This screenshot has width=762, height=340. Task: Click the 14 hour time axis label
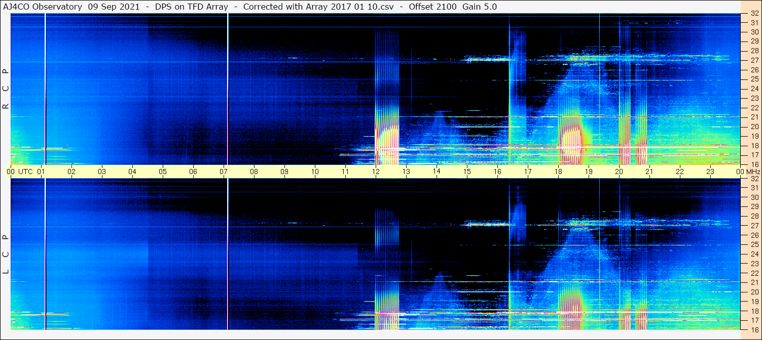tap(437, 172)
